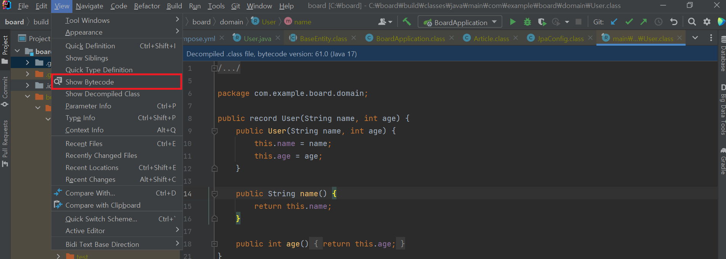The image size is (726, 259).
Task: Click build breadcrumb in navigation bar
Action: coord(41,22)
